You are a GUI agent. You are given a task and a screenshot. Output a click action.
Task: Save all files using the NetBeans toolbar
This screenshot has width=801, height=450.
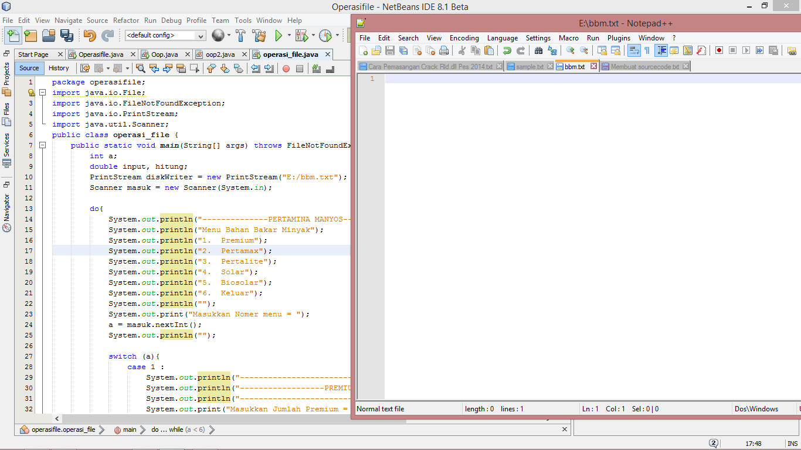click(66, 35)
